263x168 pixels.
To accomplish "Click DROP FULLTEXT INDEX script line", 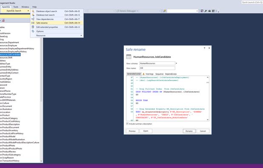I will pyautogui.click(x=168, y=92).
